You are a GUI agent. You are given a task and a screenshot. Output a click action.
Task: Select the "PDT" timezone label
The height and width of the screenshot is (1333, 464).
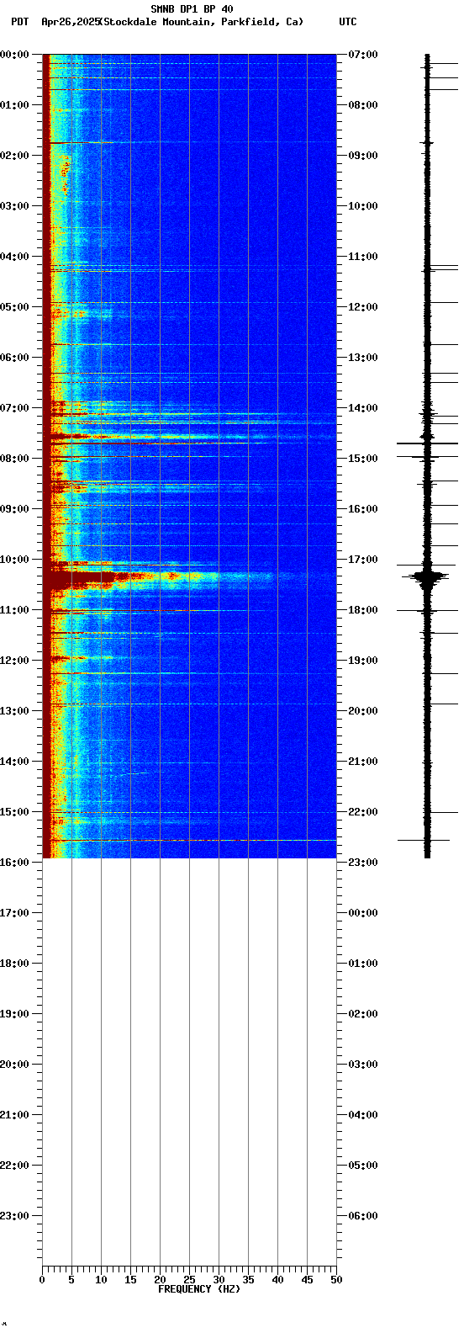click(x=19, y=22)
